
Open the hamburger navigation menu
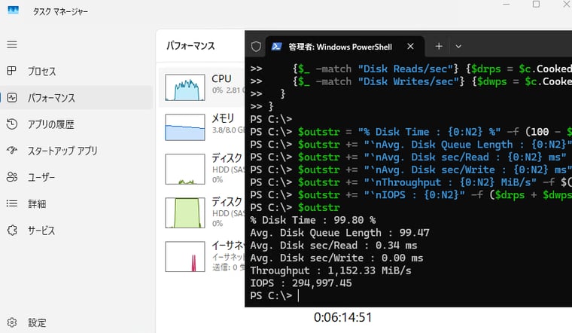pyautogui.click(x=12, y=44)
